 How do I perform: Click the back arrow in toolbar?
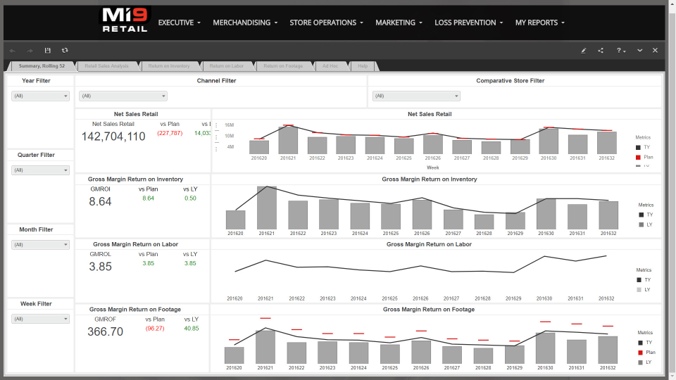(x=13, y=51)
